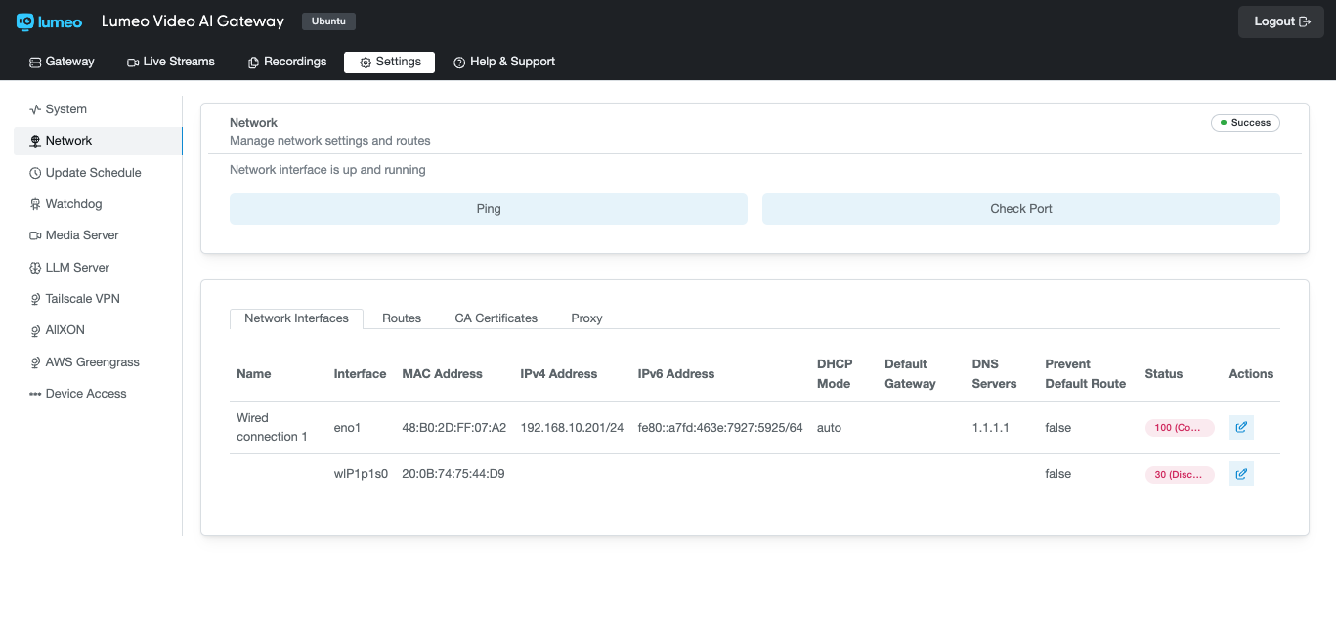Click the logout arrow icon
1336x635 pixels.
point(1305,21)
